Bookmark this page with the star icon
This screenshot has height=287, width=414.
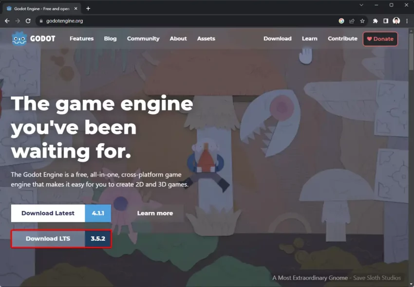pos(362,21)
